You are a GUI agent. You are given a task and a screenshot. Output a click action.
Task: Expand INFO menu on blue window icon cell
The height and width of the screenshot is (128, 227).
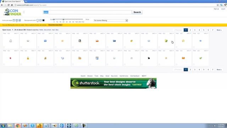[103, 51]
